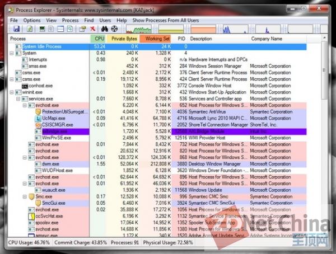
Task: Sort by the Company Name column header
Action: click(278, 39)
